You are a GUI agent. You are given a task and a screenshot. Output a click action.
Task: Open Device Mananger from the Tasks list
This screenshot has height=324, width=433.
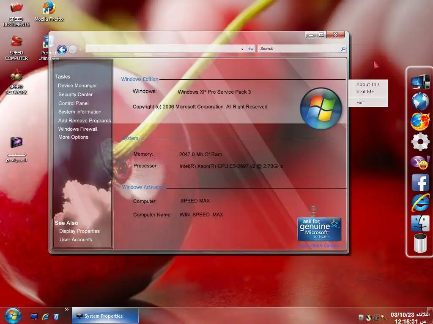tap(77, 86)
